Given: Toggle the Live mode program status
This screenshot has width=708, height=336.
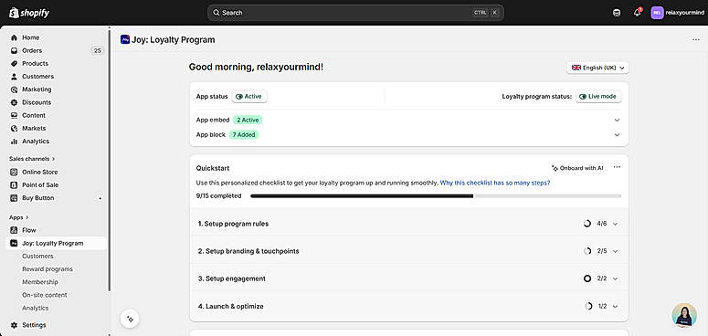Looking at the screenshot, I should coord(598,97).
